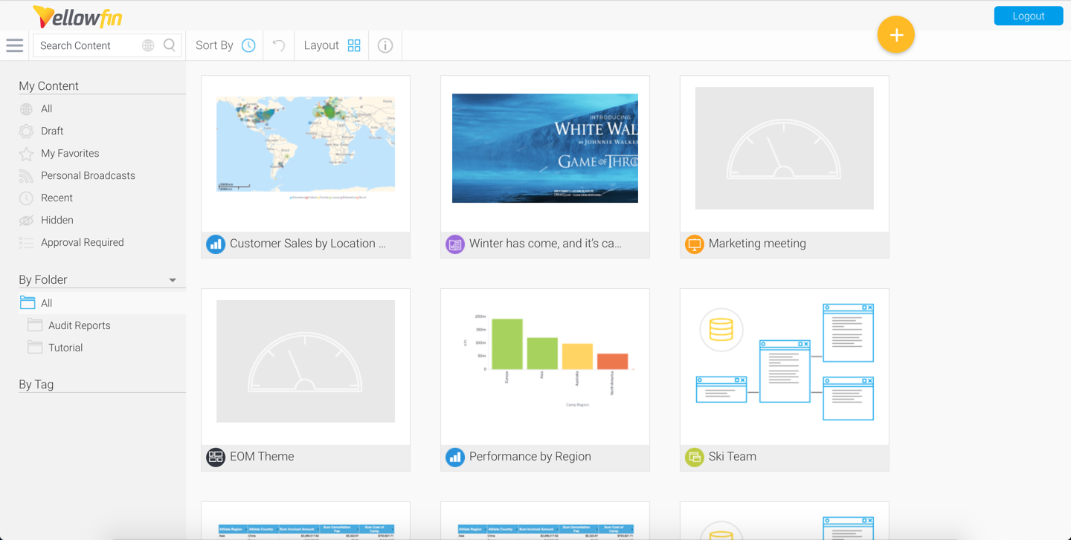
Task: Show Approval Required items
Action: (x=82, y=242)
